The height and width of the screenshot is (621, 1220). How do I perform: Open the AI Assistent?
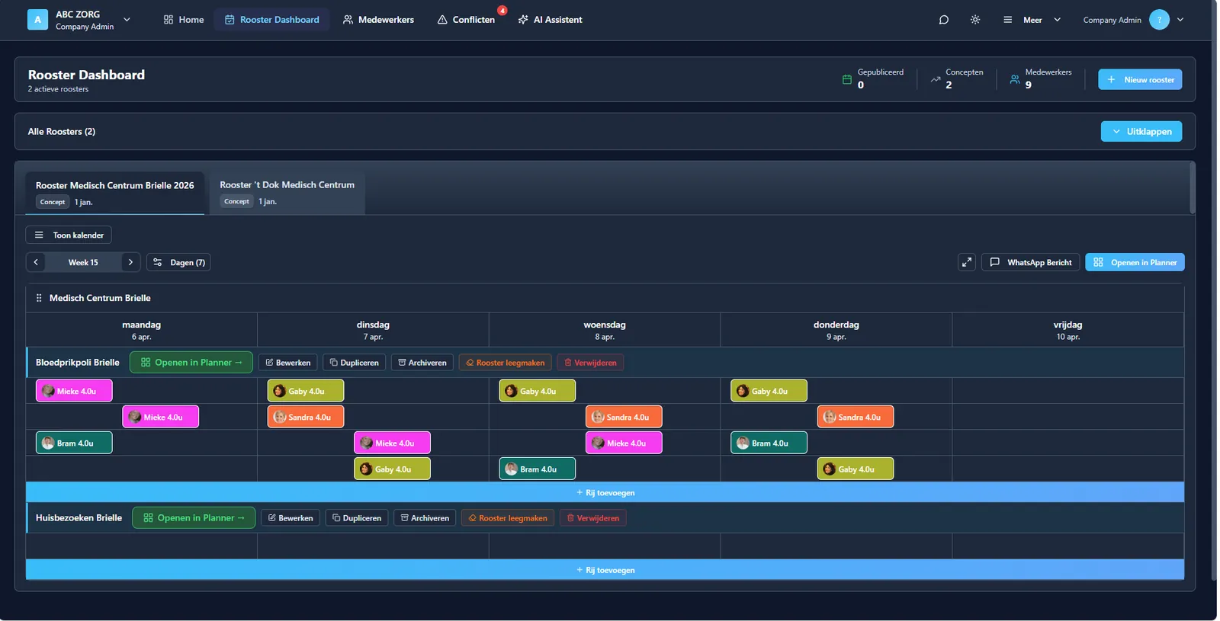[x=550, y=20]
